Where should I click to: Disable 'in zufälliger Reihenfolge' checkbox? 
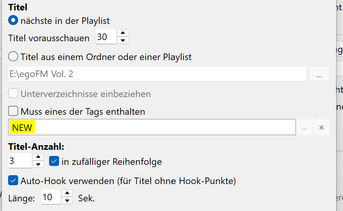coord(54,161)
